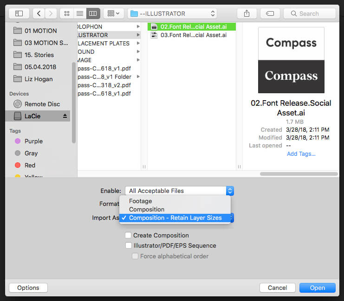Toggle the sidebar show/hide icon

tap(19, 13)
